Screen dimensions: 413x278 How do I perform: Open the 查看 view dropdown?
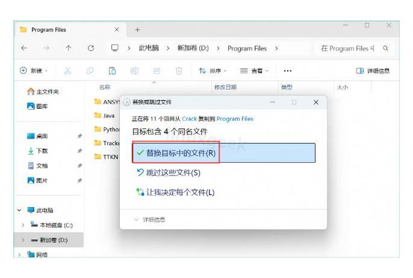(x=254, y=71)
